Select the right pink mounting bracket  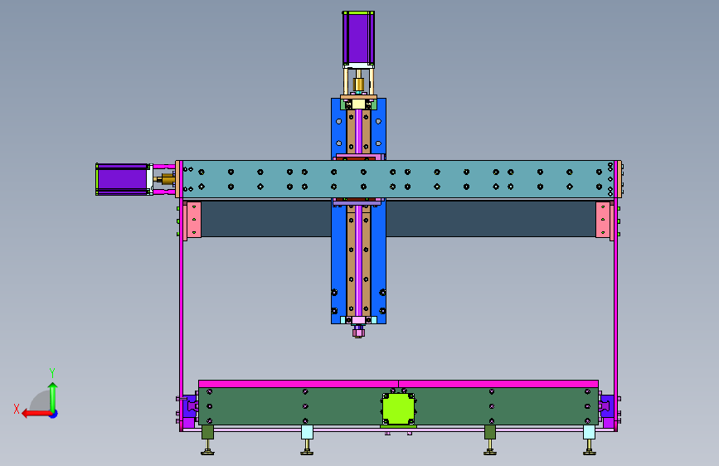[x=603, y=220]
